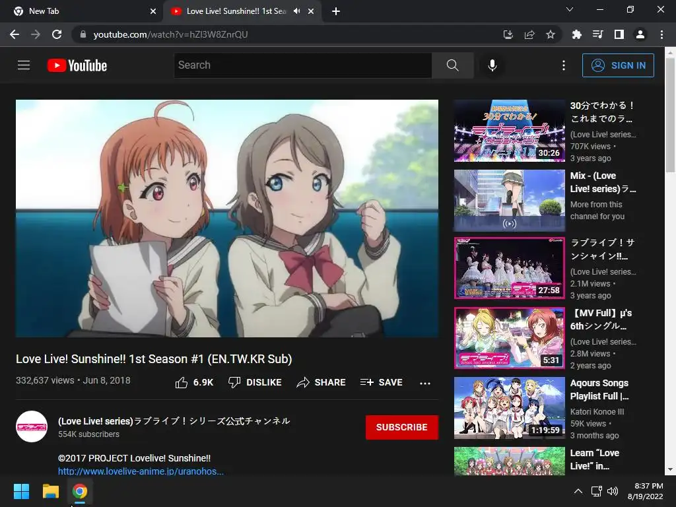
Task: Click the search magnifier button
Action: click(452, 65)
